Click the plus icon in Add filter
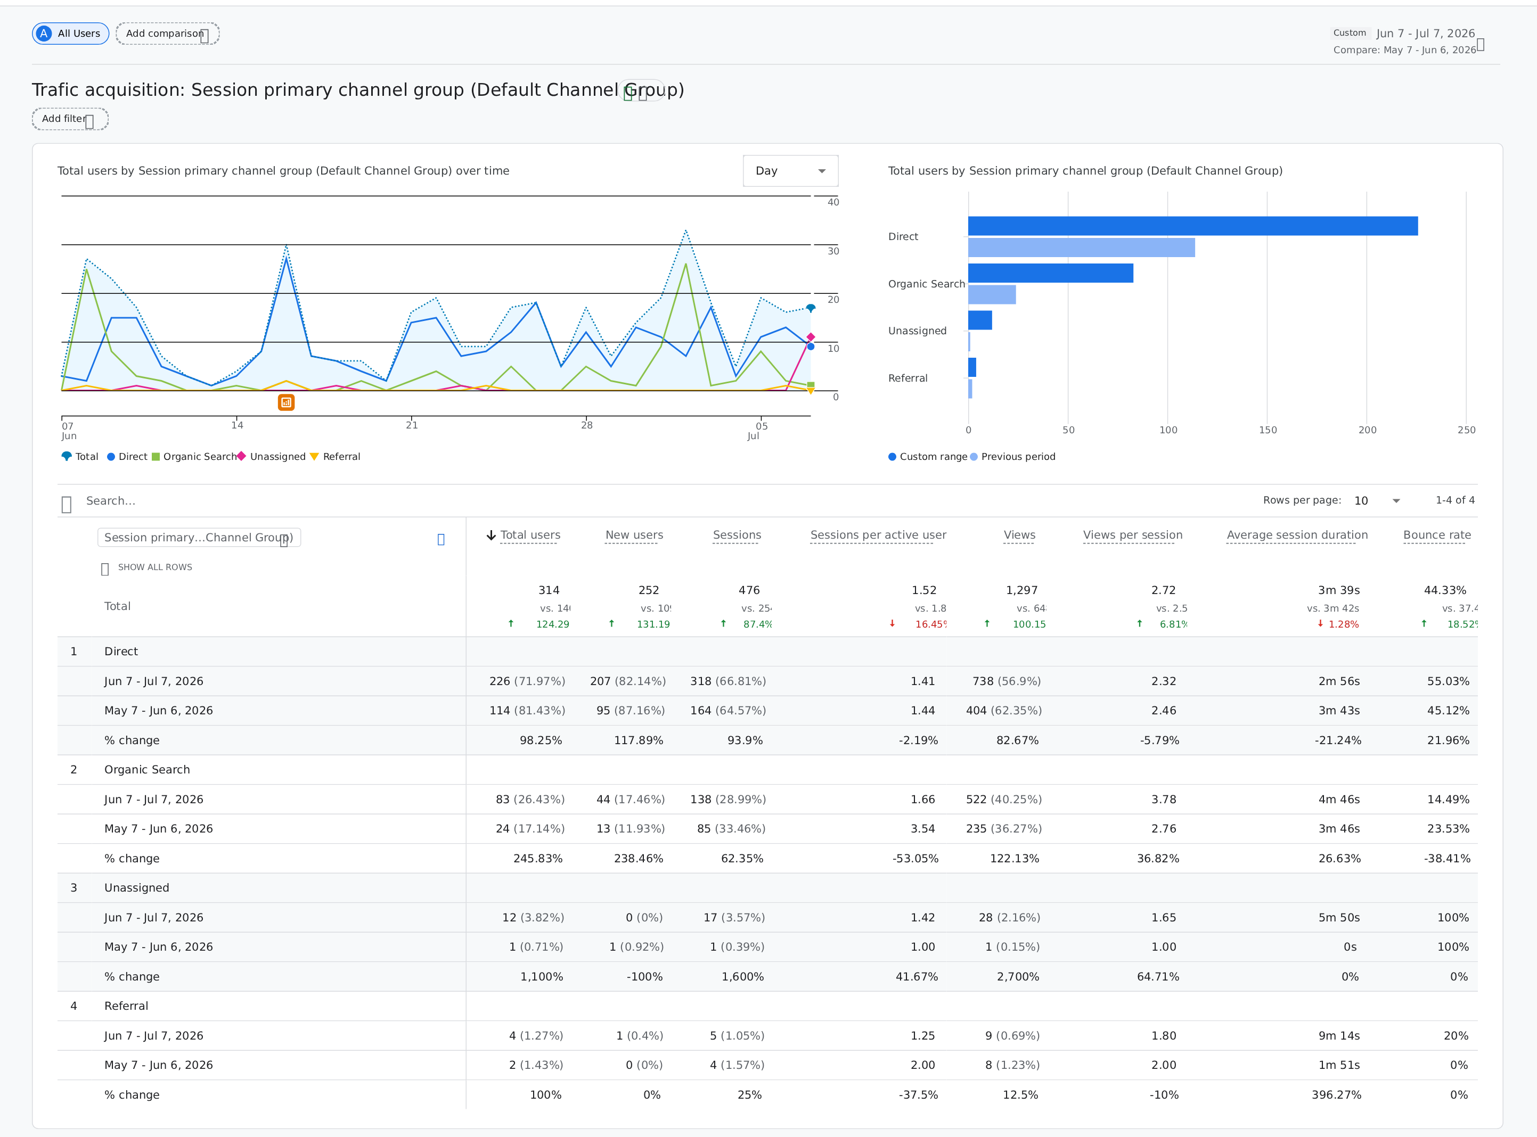 (89, 121)
